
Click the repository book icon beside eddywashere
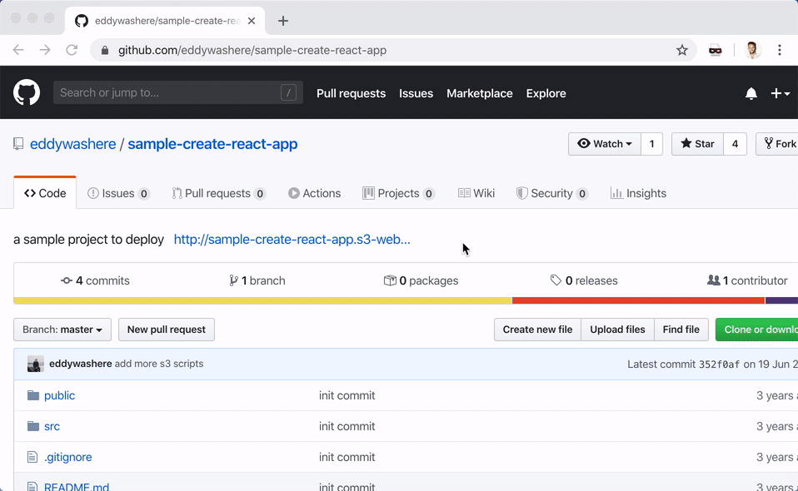18,144
